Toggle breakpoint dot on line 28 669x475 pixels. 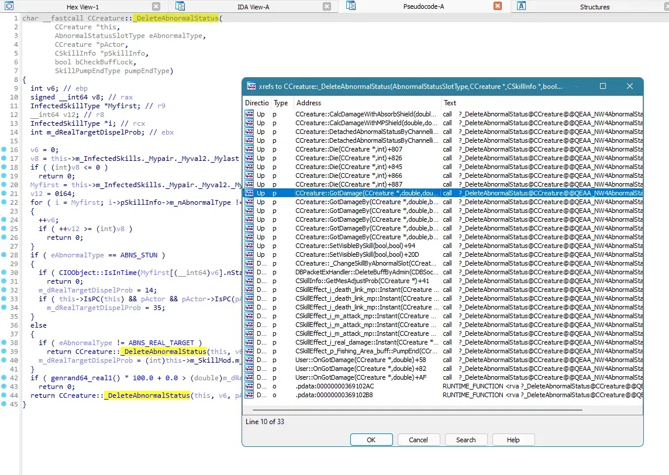point(4,255)
